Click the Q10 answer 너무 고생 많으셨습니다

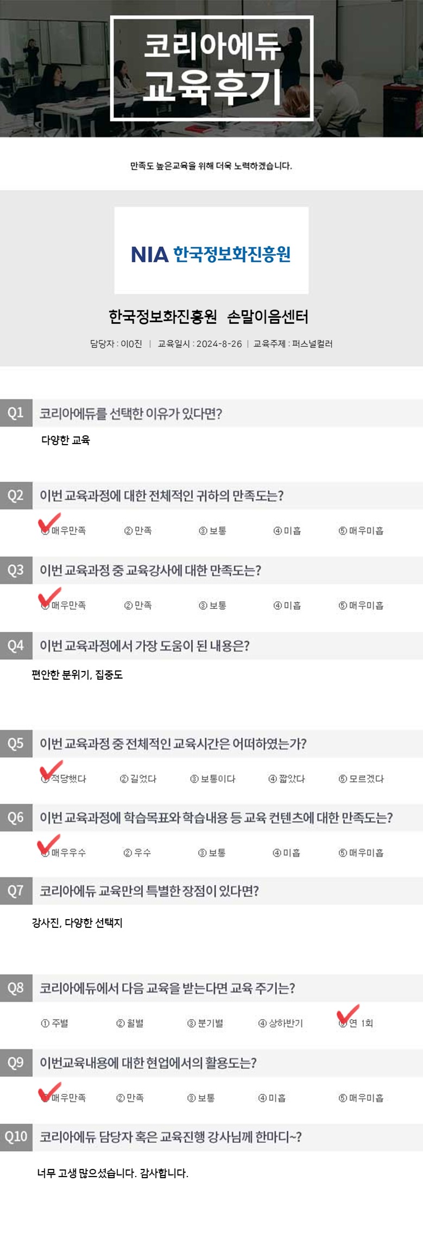112,1173
